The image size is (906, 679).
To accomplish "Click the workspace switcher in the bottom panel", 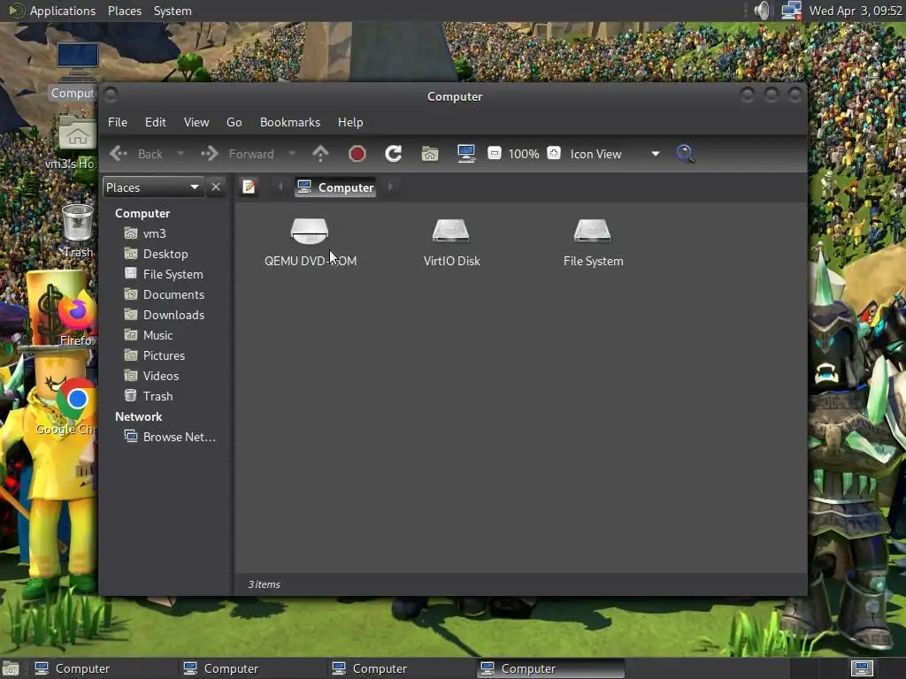I will [x=862, y=668].
